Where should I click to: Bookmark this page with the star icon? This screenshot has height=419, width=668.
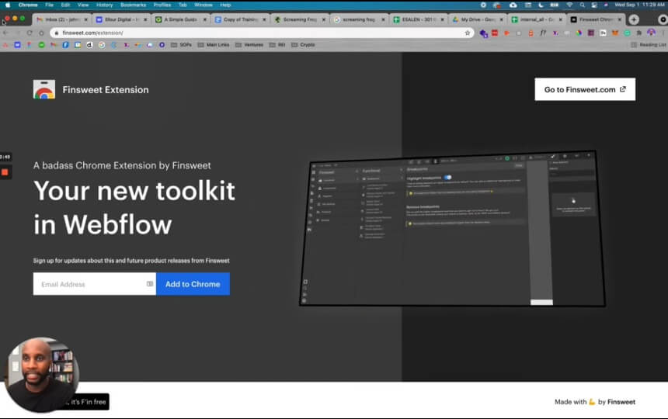point(468,33)
